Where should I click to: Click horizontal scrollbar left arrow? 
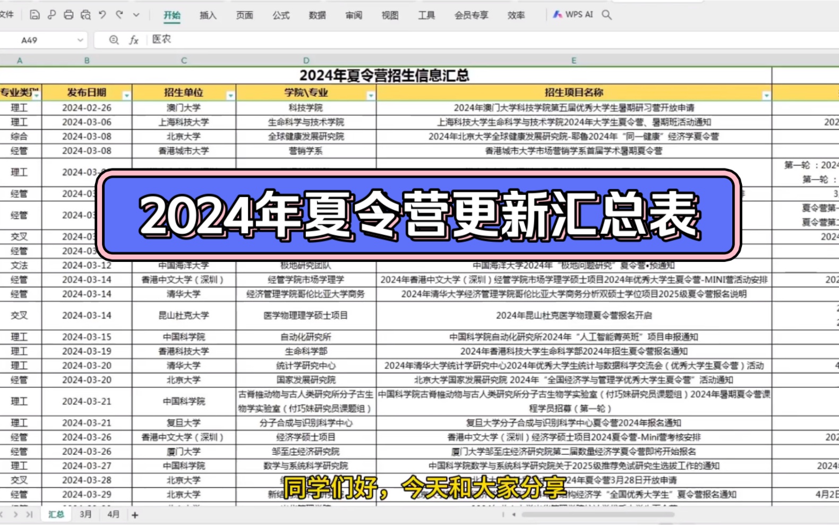(513, 514)
